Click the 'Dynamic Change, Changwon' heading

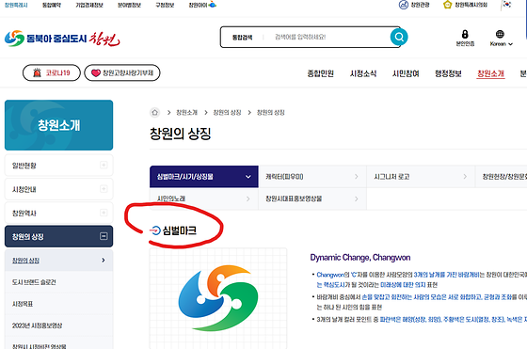pyautogui.click(x=359, y=258)
